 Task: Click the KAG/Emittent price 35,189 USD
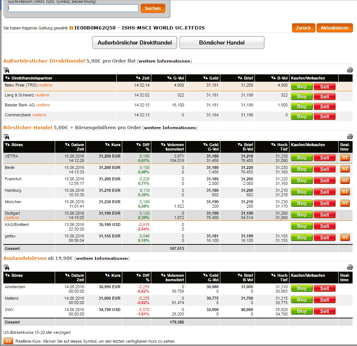109,225
